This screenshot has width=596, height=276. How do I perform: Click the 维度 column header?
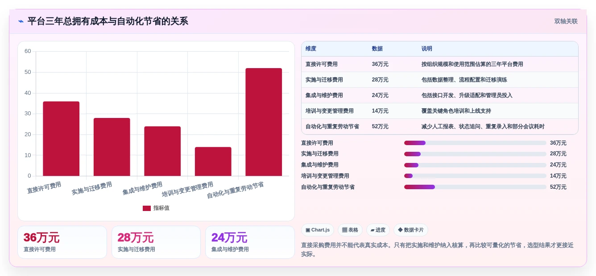[x=311, y=49]
